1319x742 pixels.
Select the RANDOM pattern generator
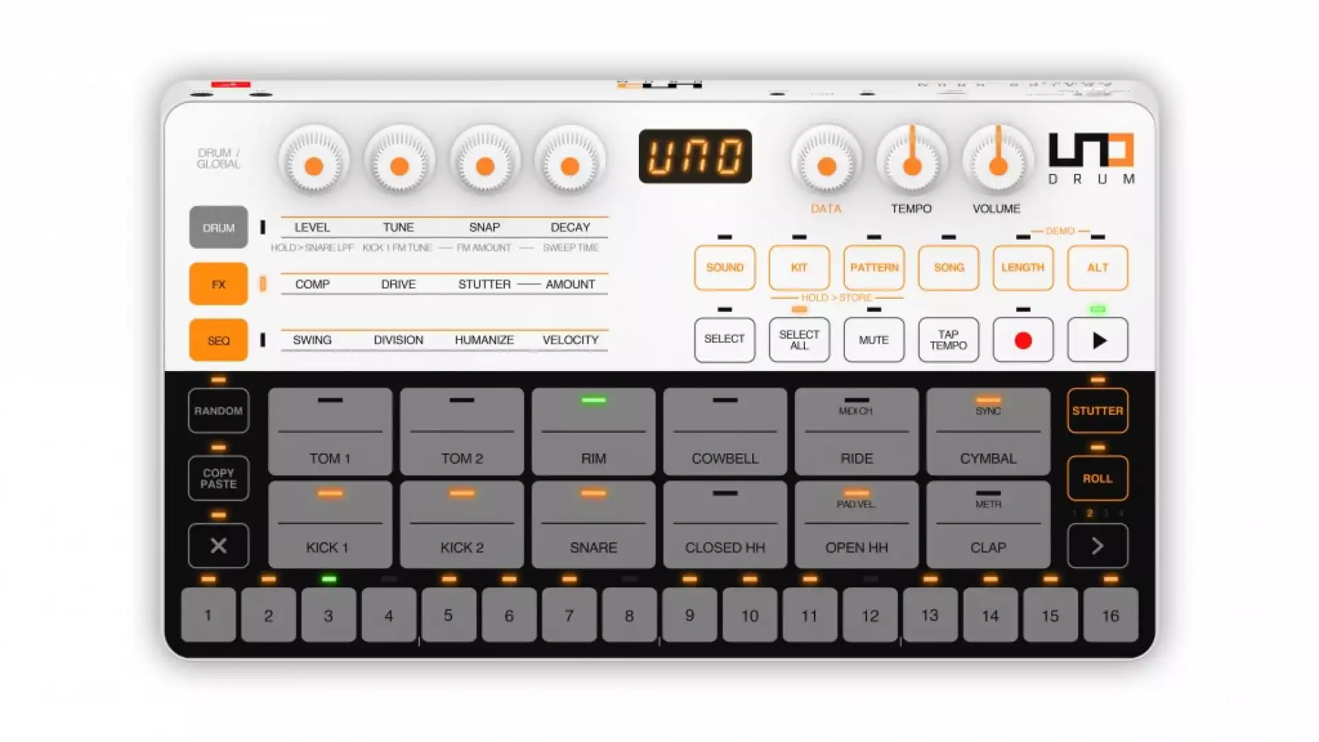point(217,410)
